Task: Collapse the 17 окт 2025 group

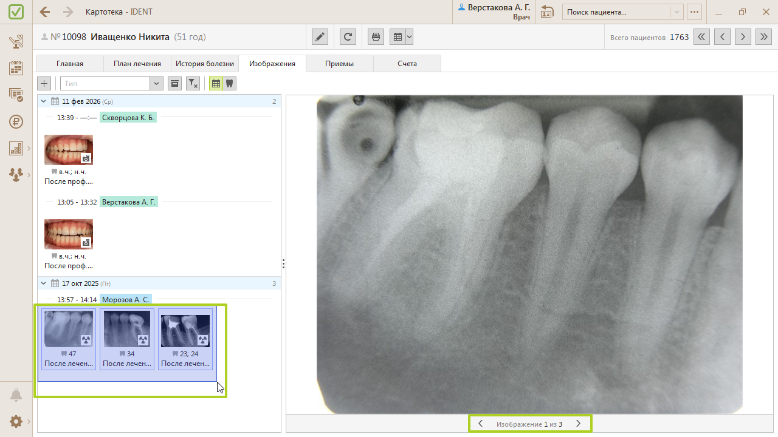Action: click(44, 283)
